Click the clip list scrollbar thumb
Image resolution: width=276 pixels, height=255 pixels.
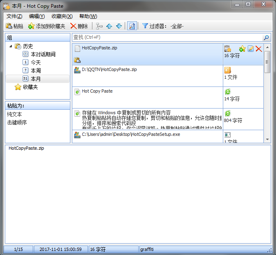(x=267, y=62)
